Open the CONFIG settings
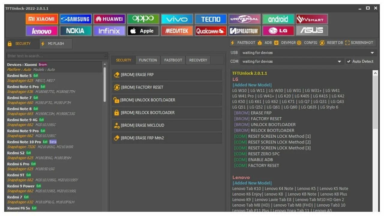384x216 pixels. tap(307, 43)
